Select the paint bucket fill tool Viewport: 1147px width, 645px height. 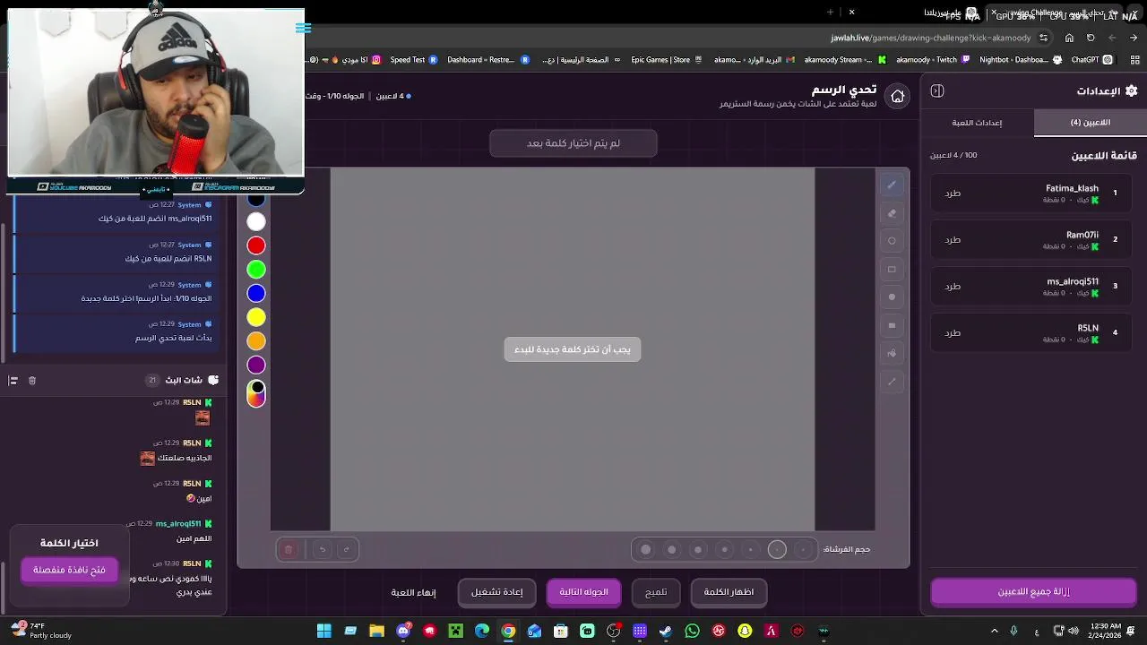click(x=892, y=353)
